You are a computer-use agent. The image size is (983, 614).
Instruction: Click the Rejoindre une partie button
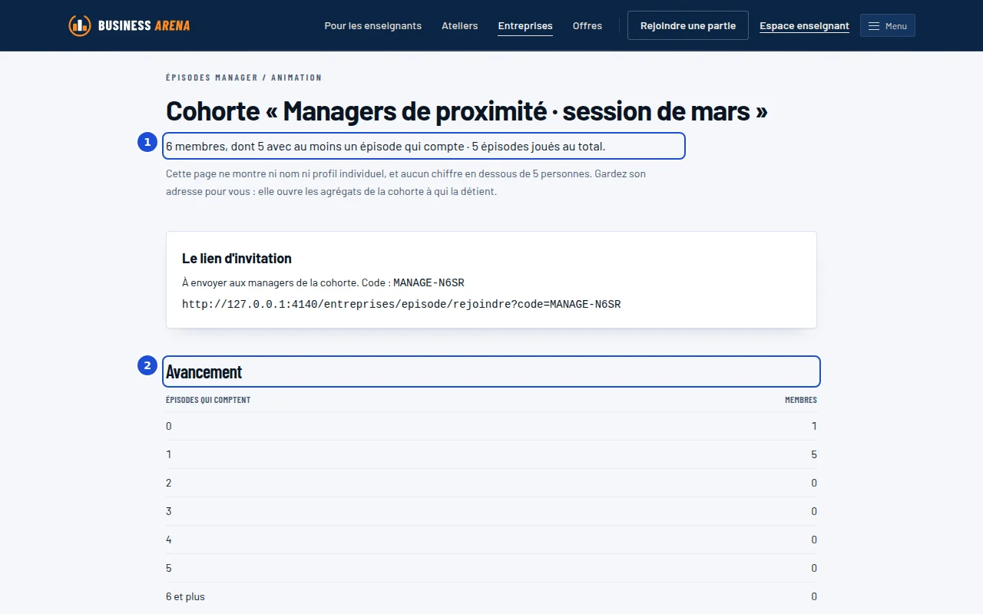coord(688,25)
